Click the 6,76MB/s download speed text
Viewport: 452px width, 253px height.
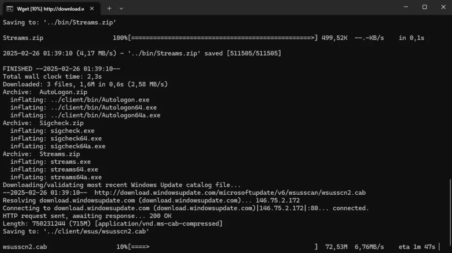click(369, 247)
